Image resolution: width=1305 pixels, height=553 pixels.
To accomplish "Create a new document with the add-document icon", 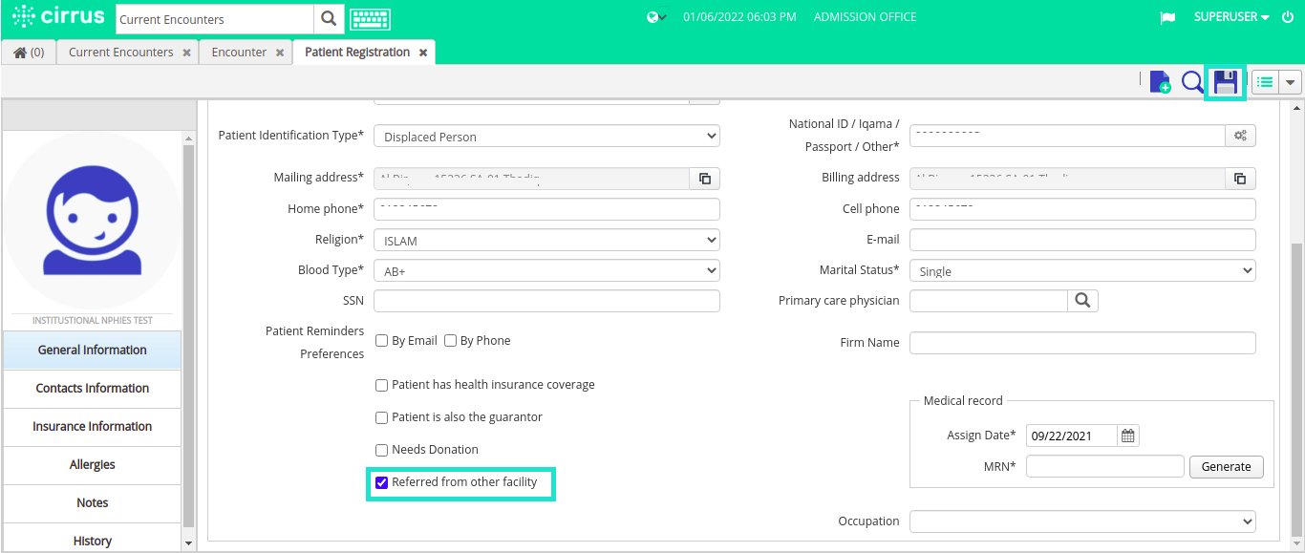I will click(x=1160, y=82).
